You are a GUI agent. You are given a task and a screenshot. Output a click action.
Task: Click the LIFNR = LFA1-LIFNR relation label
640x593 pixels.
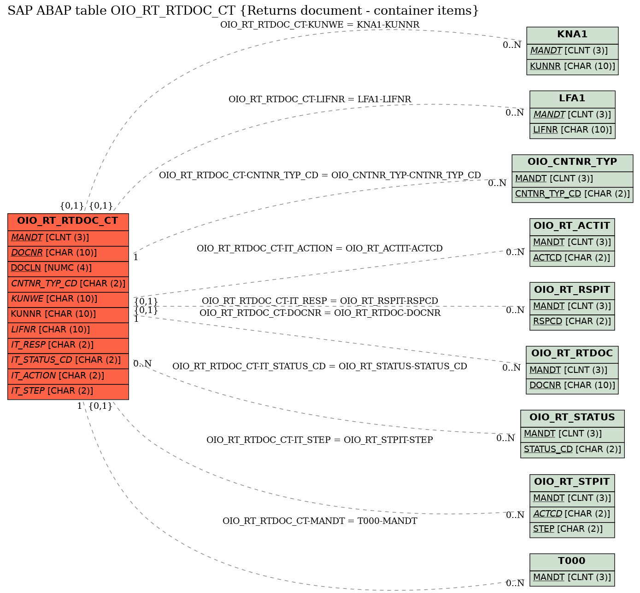pos(320,99)
